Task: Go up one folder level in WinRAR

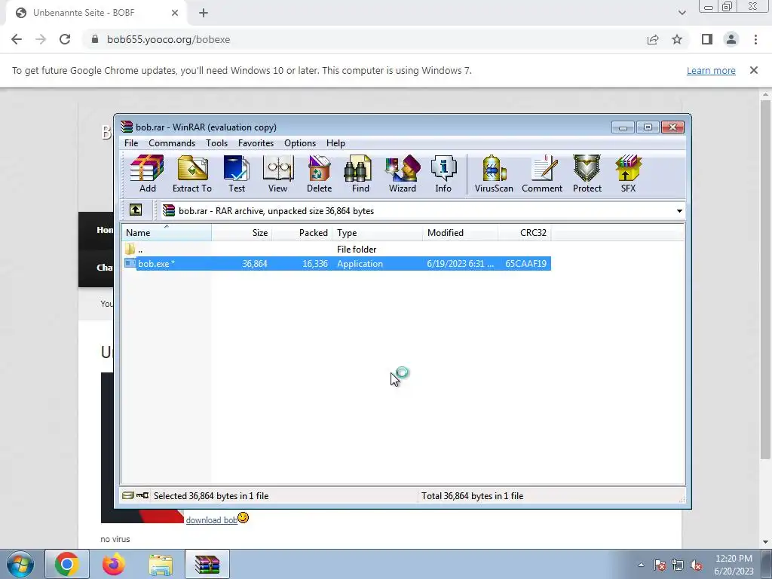Action: tap(136, 210)
